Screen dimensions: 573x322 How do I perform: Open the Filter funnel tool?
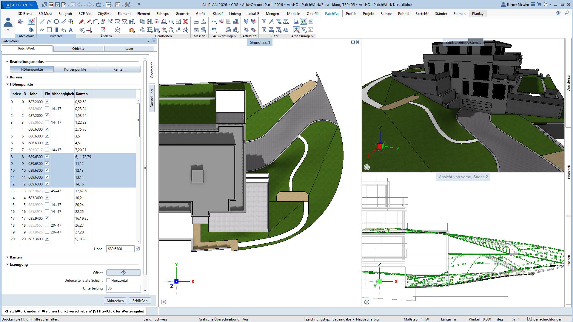(264, 21)
